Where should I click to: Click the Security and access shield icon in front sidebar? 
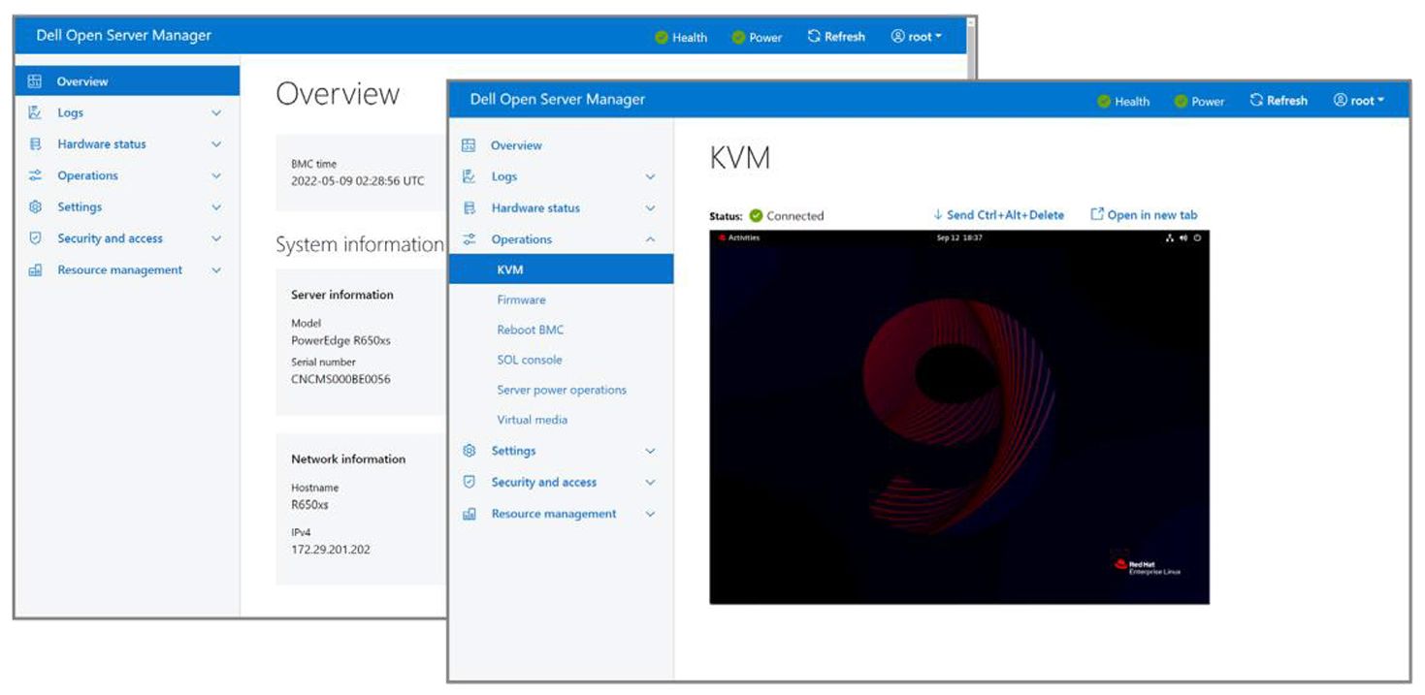[x=470, y=482]
